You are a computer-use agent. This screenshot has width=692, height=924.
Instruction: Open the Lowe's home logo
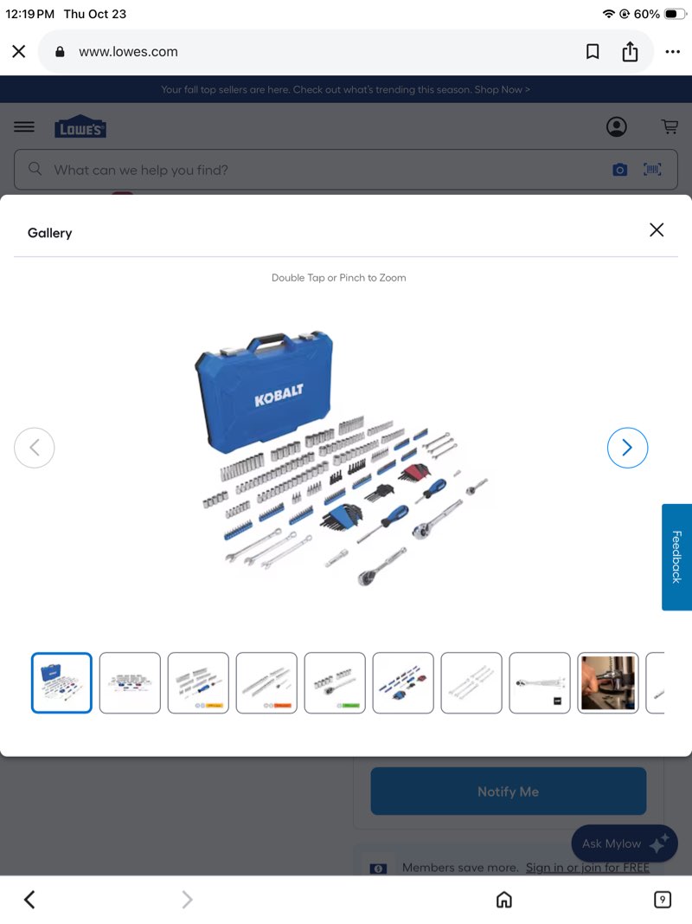click(80, 126)
